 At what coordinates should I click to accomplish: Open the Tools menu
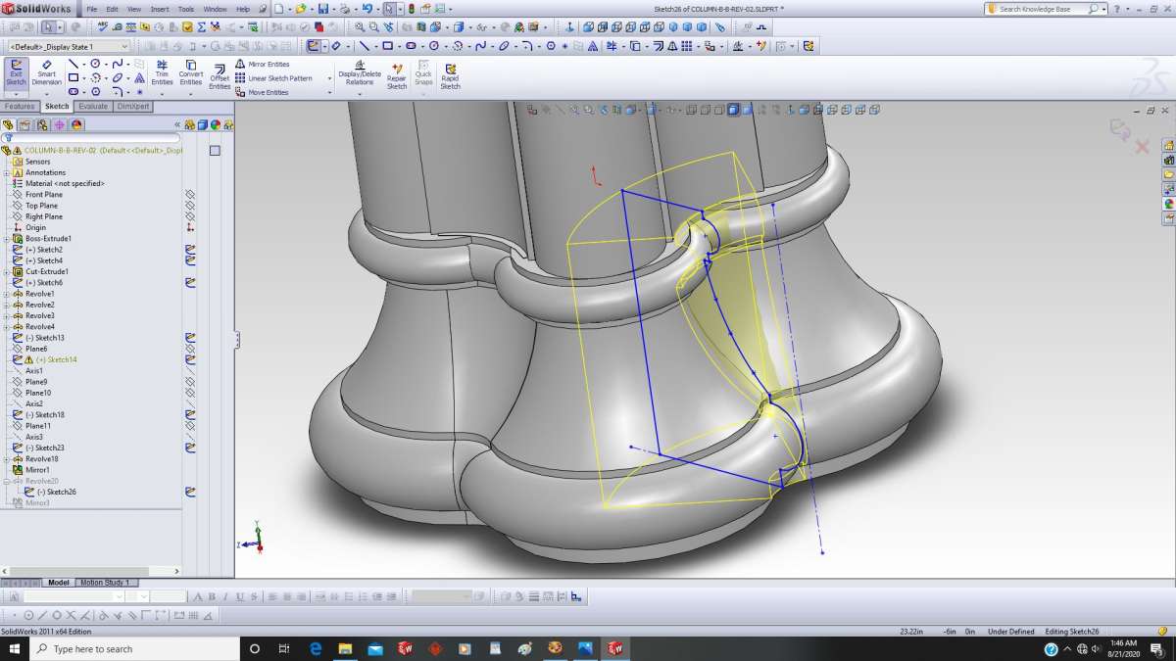click(x=185, y=9)
